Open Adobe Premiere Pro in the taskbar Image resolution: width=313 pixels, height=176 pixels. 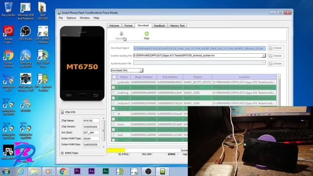pyautogui.click(x=77, y=171)
